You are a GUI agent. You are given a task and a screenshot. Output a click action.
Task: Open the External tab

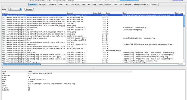coord(42,4)
